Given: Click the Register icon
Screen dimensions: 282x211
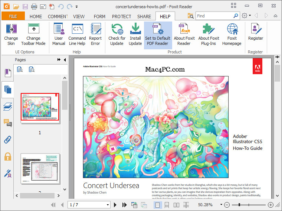Looking at the screenshot, I should 256,32.
